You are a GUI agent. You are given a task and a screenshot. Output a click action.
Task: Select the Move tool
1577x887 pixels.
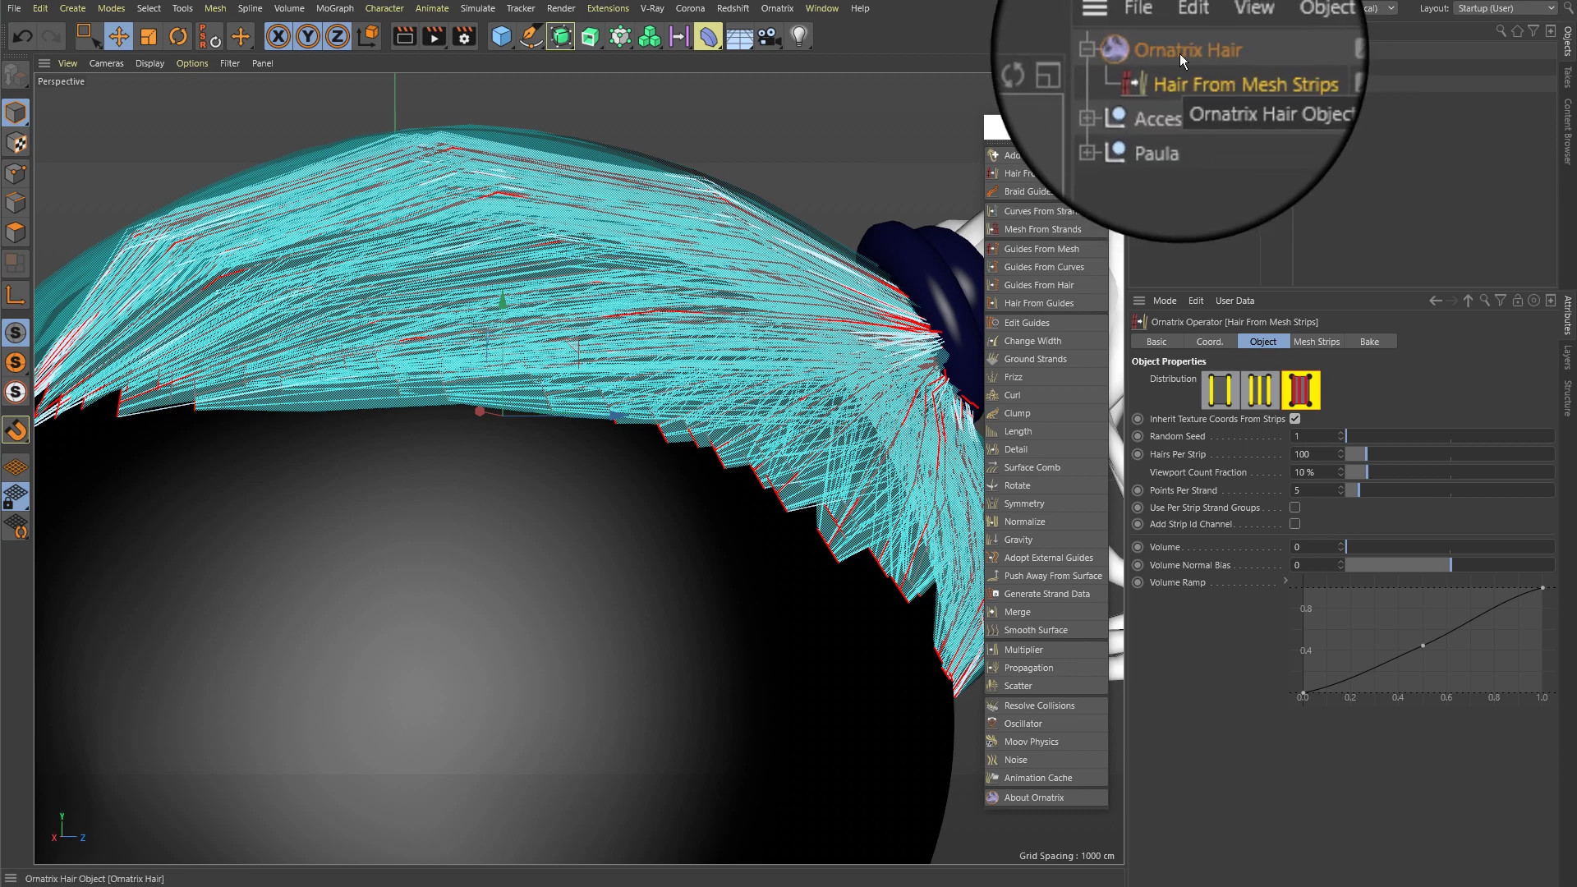pos(118,37)
